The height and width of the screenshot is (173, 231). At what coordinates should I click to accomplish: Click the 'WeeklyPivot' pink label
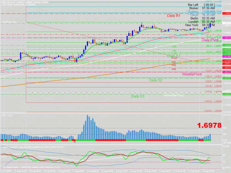click(192, 74)
